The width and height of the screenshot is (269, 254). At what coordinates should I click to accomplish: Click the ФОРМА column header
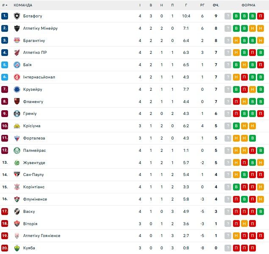[x=248, y=5]
